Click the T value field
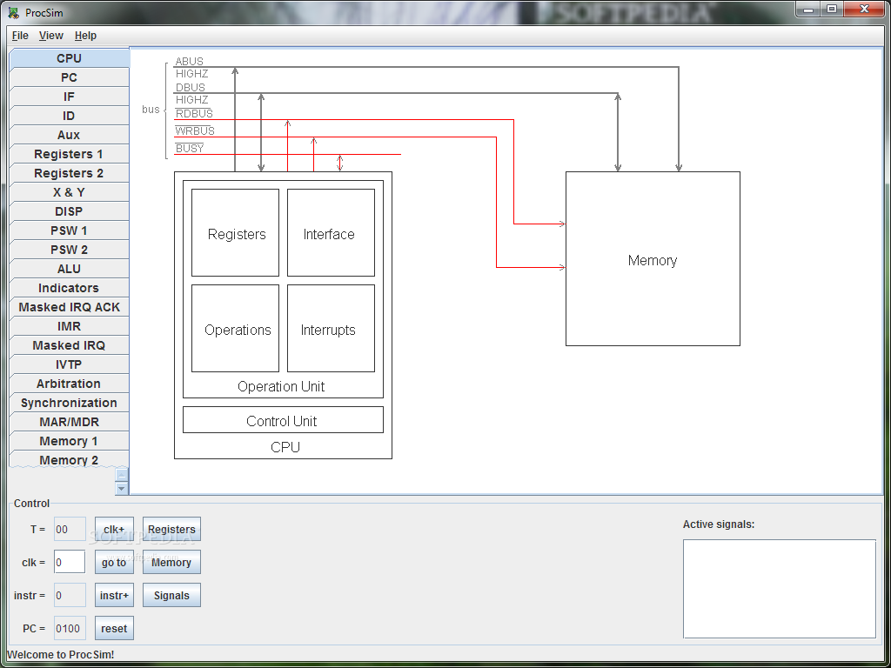The image size is (891, 668). (x=70, y=529)
